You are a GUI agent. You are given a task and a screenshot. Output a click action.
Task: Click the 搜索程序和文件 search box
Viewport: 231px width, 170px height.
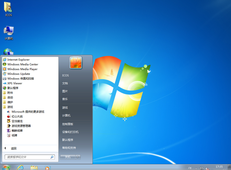30,157
